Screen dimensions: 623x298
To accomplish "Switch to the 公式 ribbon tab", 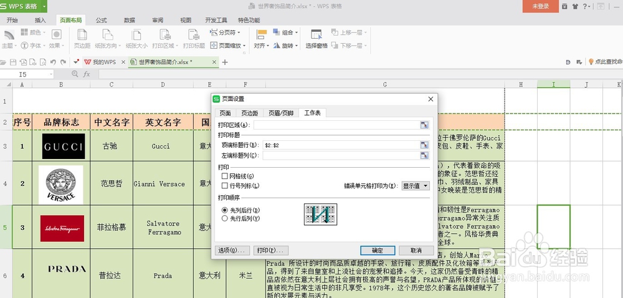I will (102, 21).
